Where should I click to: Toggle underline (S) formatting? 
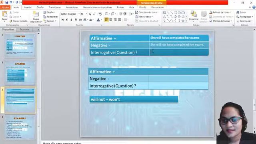[71, 20]
